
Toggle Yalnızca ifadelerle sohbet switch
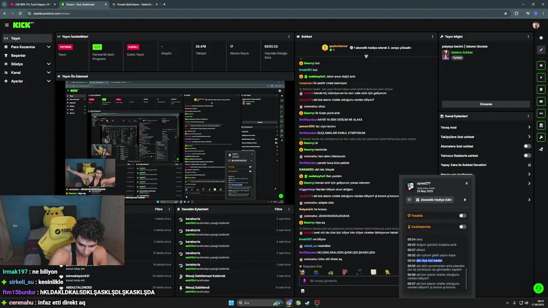point(527,155)
